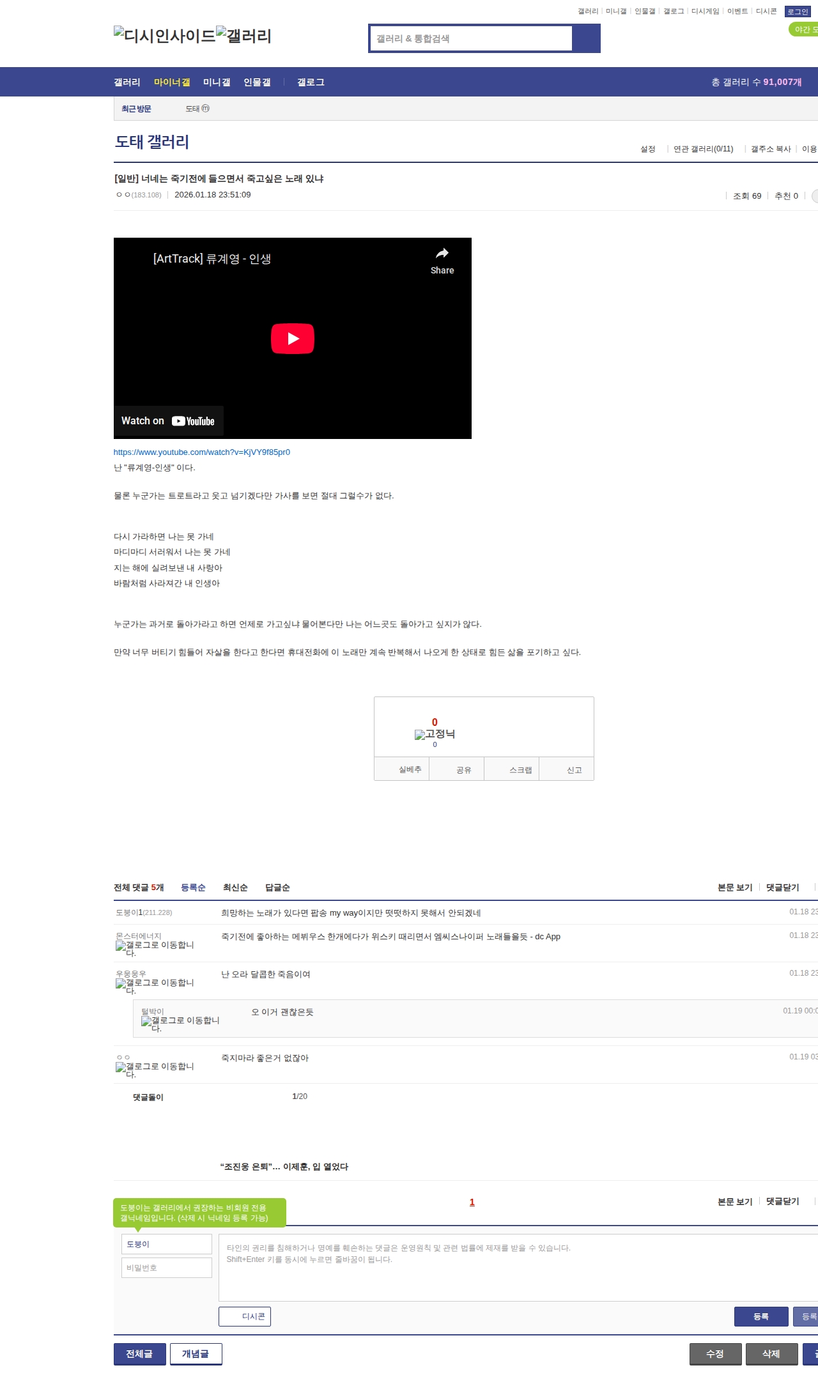818x1377 pixels.
Task: Toggle the 야간 모드 night mode switch
Action: 803,29
